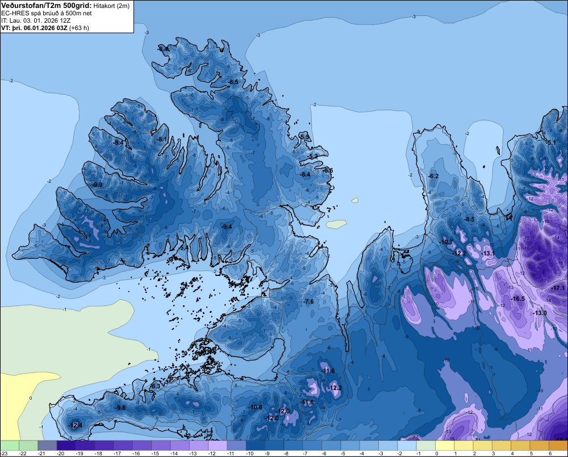
Task: Click the -7.6 temperature value on map
Action: [x=308, y=301]
